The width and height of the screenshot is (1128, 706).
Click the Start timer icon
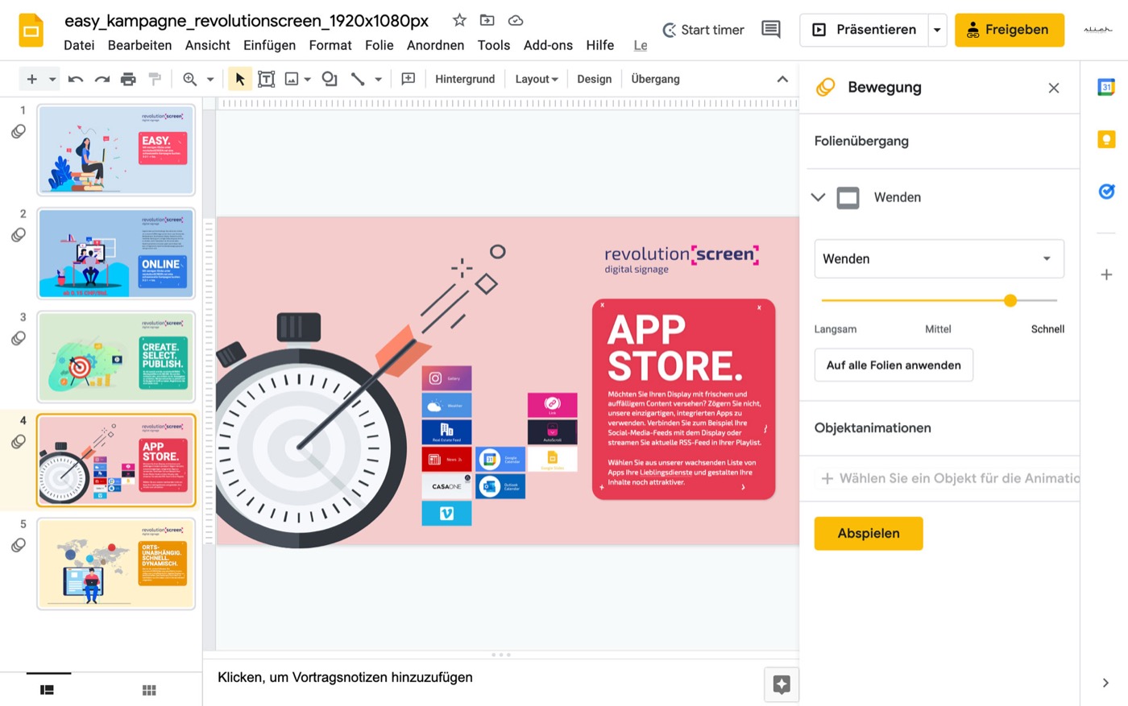670,30
